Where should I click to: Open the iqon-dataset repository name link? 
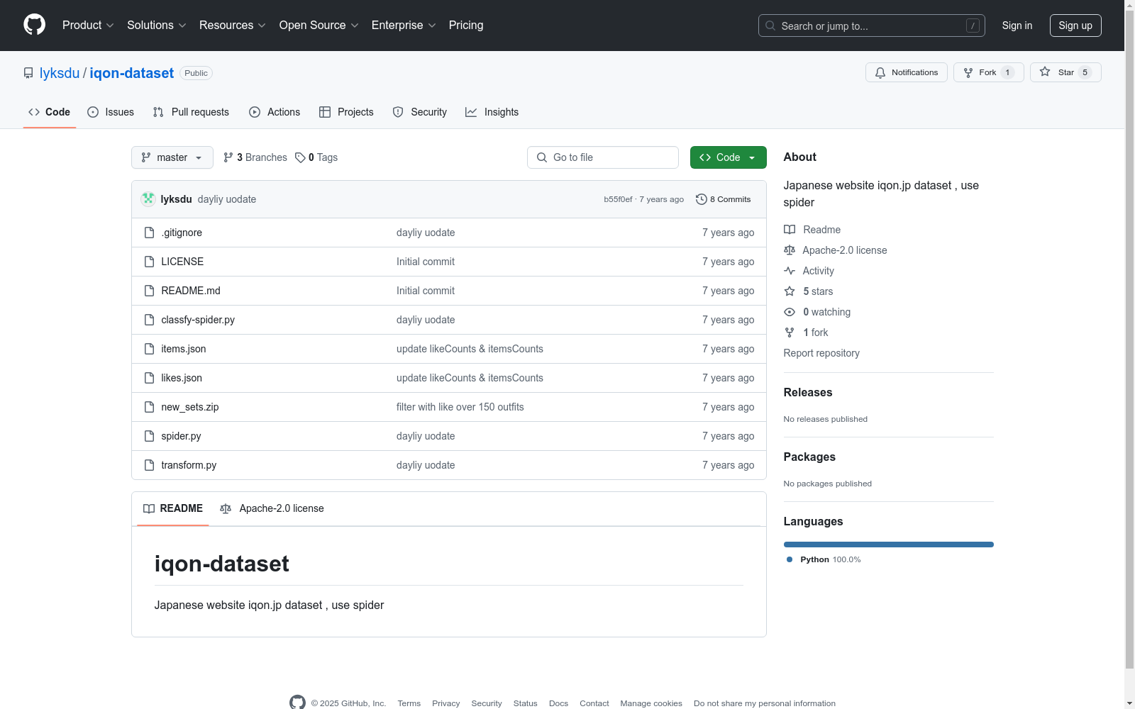[x=131, y=73]
